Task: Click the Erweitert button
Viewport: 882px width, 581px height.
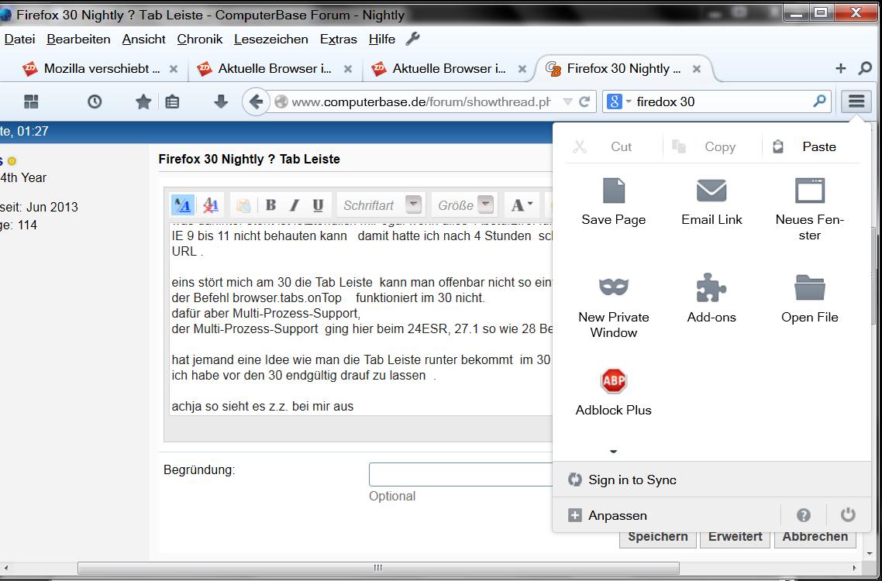Action: (735, 537)
